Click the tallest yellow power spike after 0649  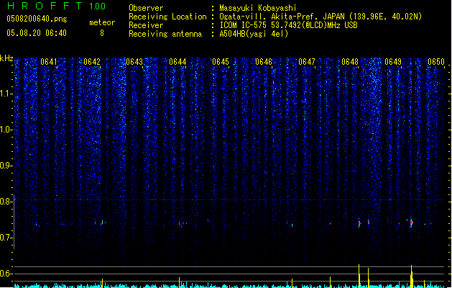point(412,276)
